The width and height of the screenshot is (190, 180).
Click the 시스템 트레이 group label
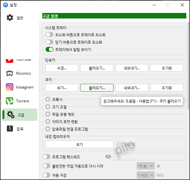click(56, 28)
